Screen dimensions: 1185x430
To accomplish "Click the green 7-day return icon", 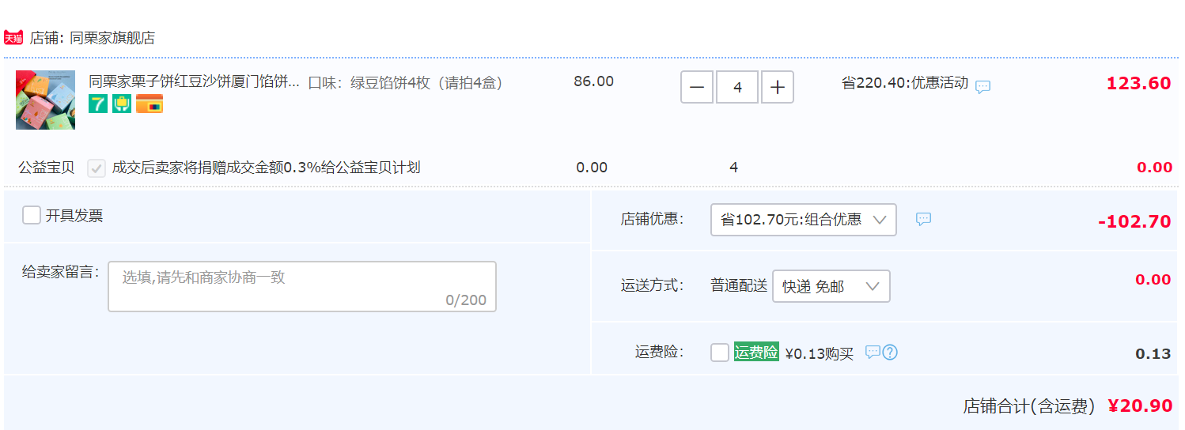I will coord(98,104).
